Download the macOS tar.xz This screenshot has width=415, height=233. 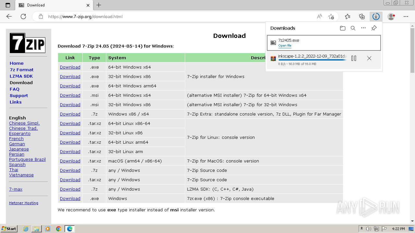click(70, 161)
